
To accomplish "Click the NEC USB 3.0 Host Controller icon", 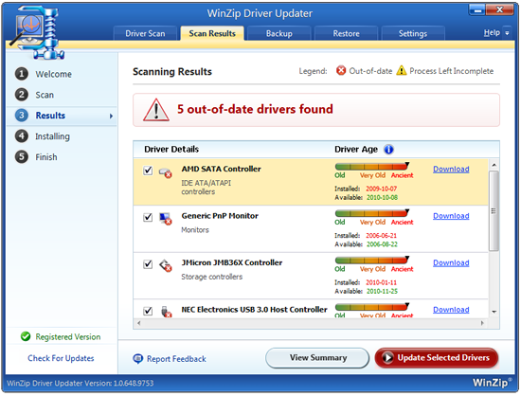I will click(x=166, y=312).
